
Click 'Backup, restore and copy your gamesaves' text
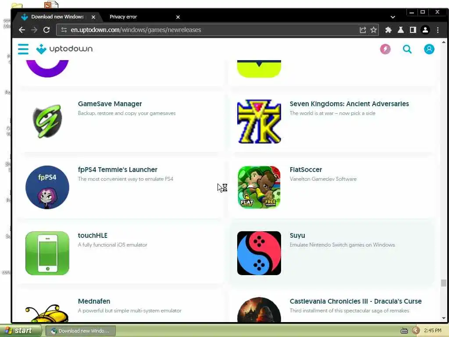(x=127, y=113)
